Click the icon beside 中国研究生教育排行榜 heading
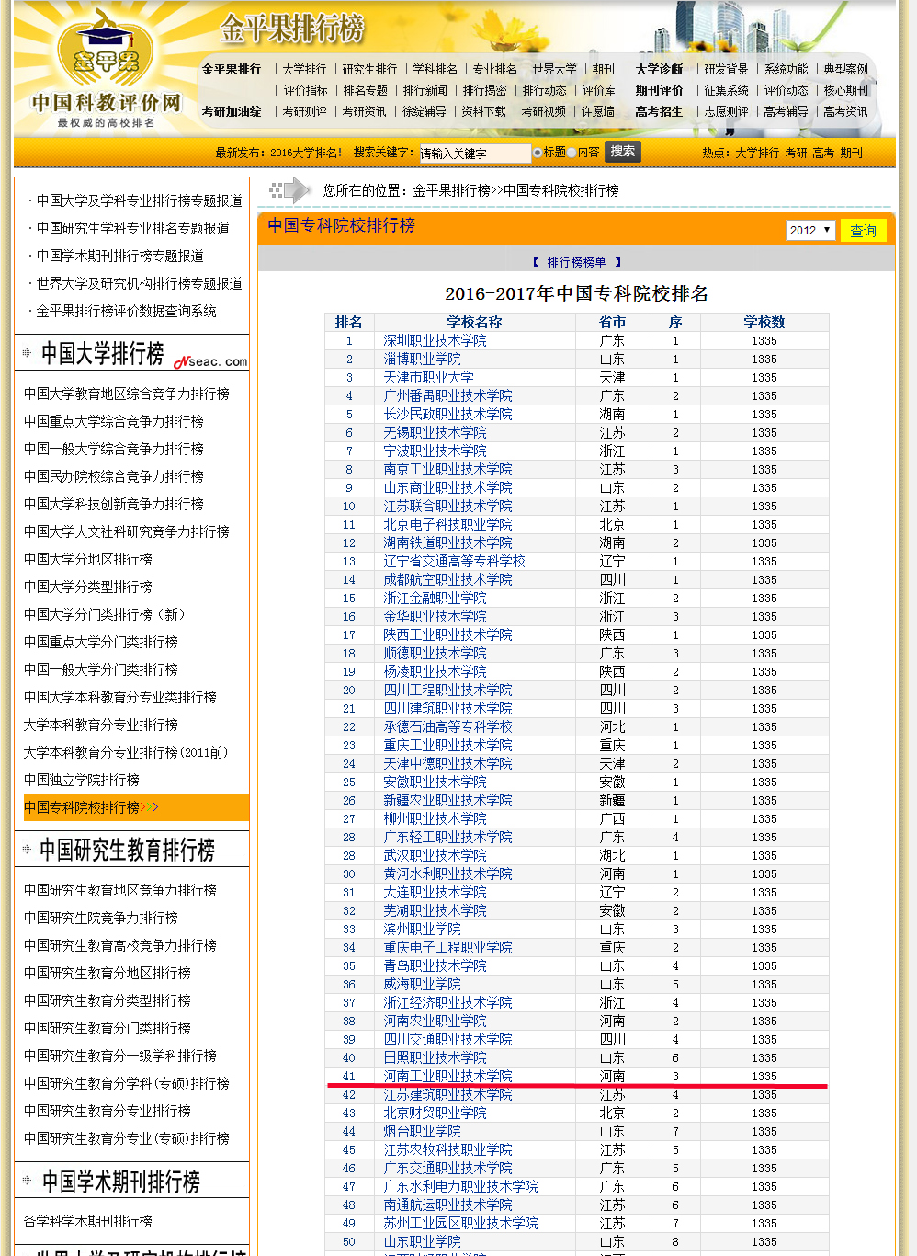This screenshot has width=917, height=1256. coord(27,849)
